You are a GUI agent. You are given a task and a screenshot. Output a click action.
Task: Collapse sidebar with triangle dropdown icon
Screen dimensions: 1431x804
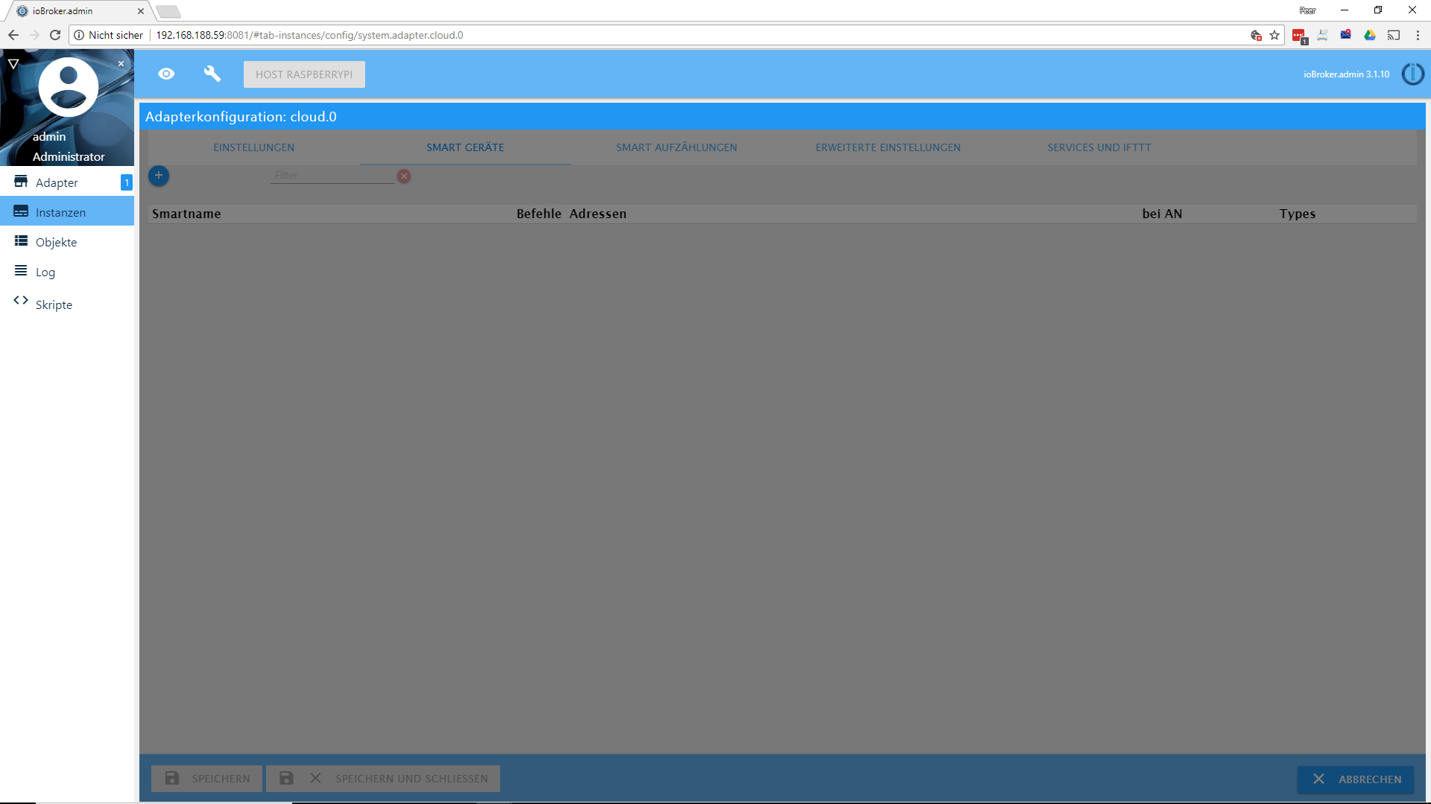pyautogui.click(x=13, y=64)
